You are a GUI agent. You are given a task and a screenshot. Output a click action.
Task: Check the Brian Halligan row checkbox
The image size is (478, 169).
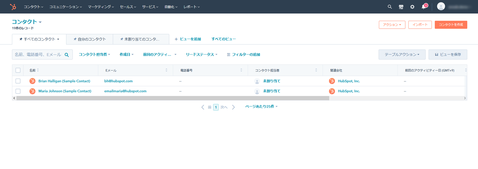point(18,81)
